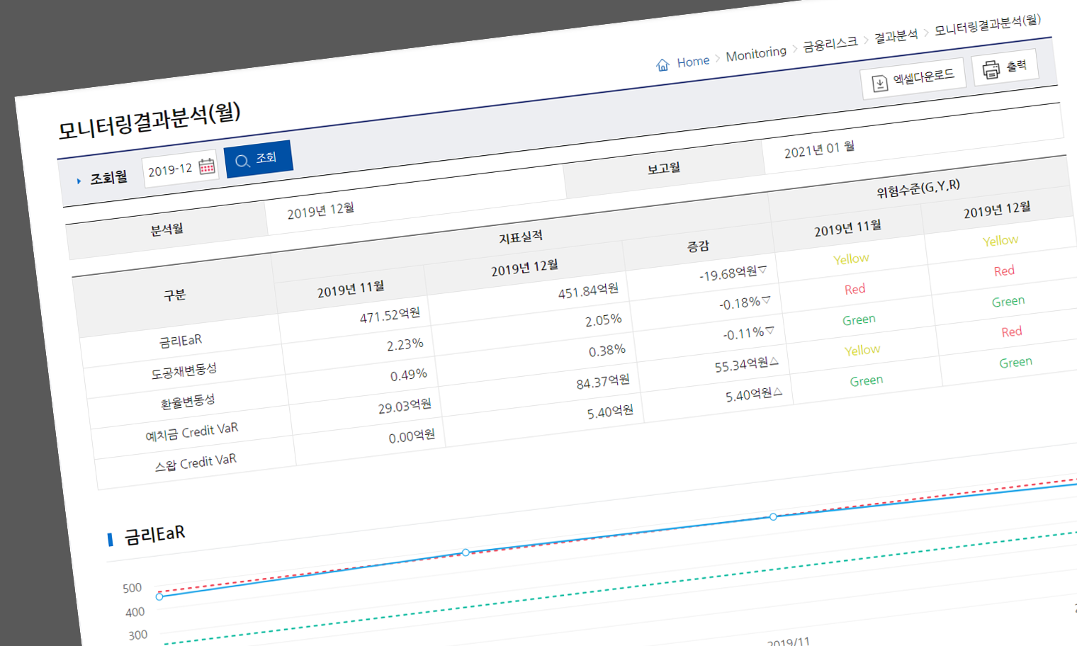This screenshot has height=646, width=1077.
Task: Click the 2.23% value cell
Action: [x=405, y=345]
